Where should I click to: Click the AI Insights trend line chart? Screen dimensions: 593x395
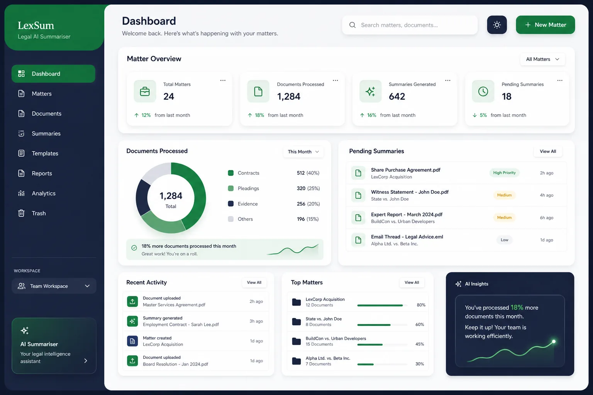511,351
